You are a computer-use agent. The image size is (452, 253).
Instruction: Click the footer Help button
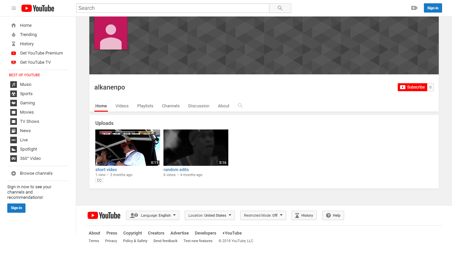pyautogui.click(x=333, y=215)
